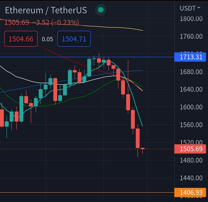The width and height of the screenshot is (208, 202).
Task: Open the Ethereum / TetherUS symbol title
Action: click(x=46, y=10)
